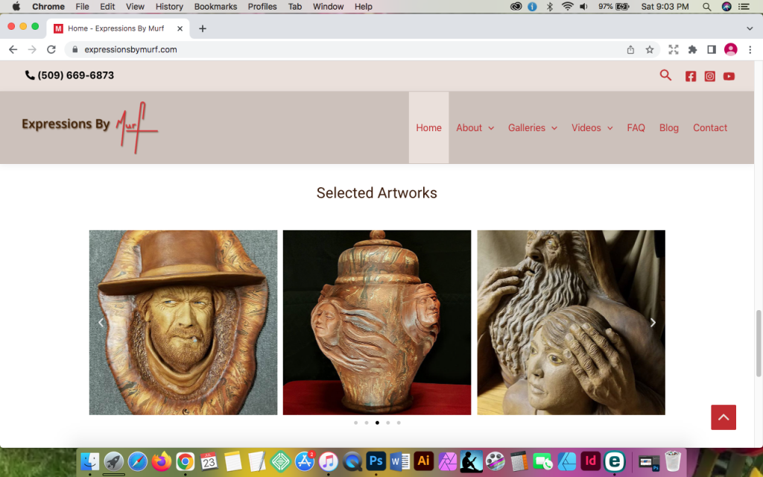Open the Blog page link
763x477 pixels.
click(668, 127)
